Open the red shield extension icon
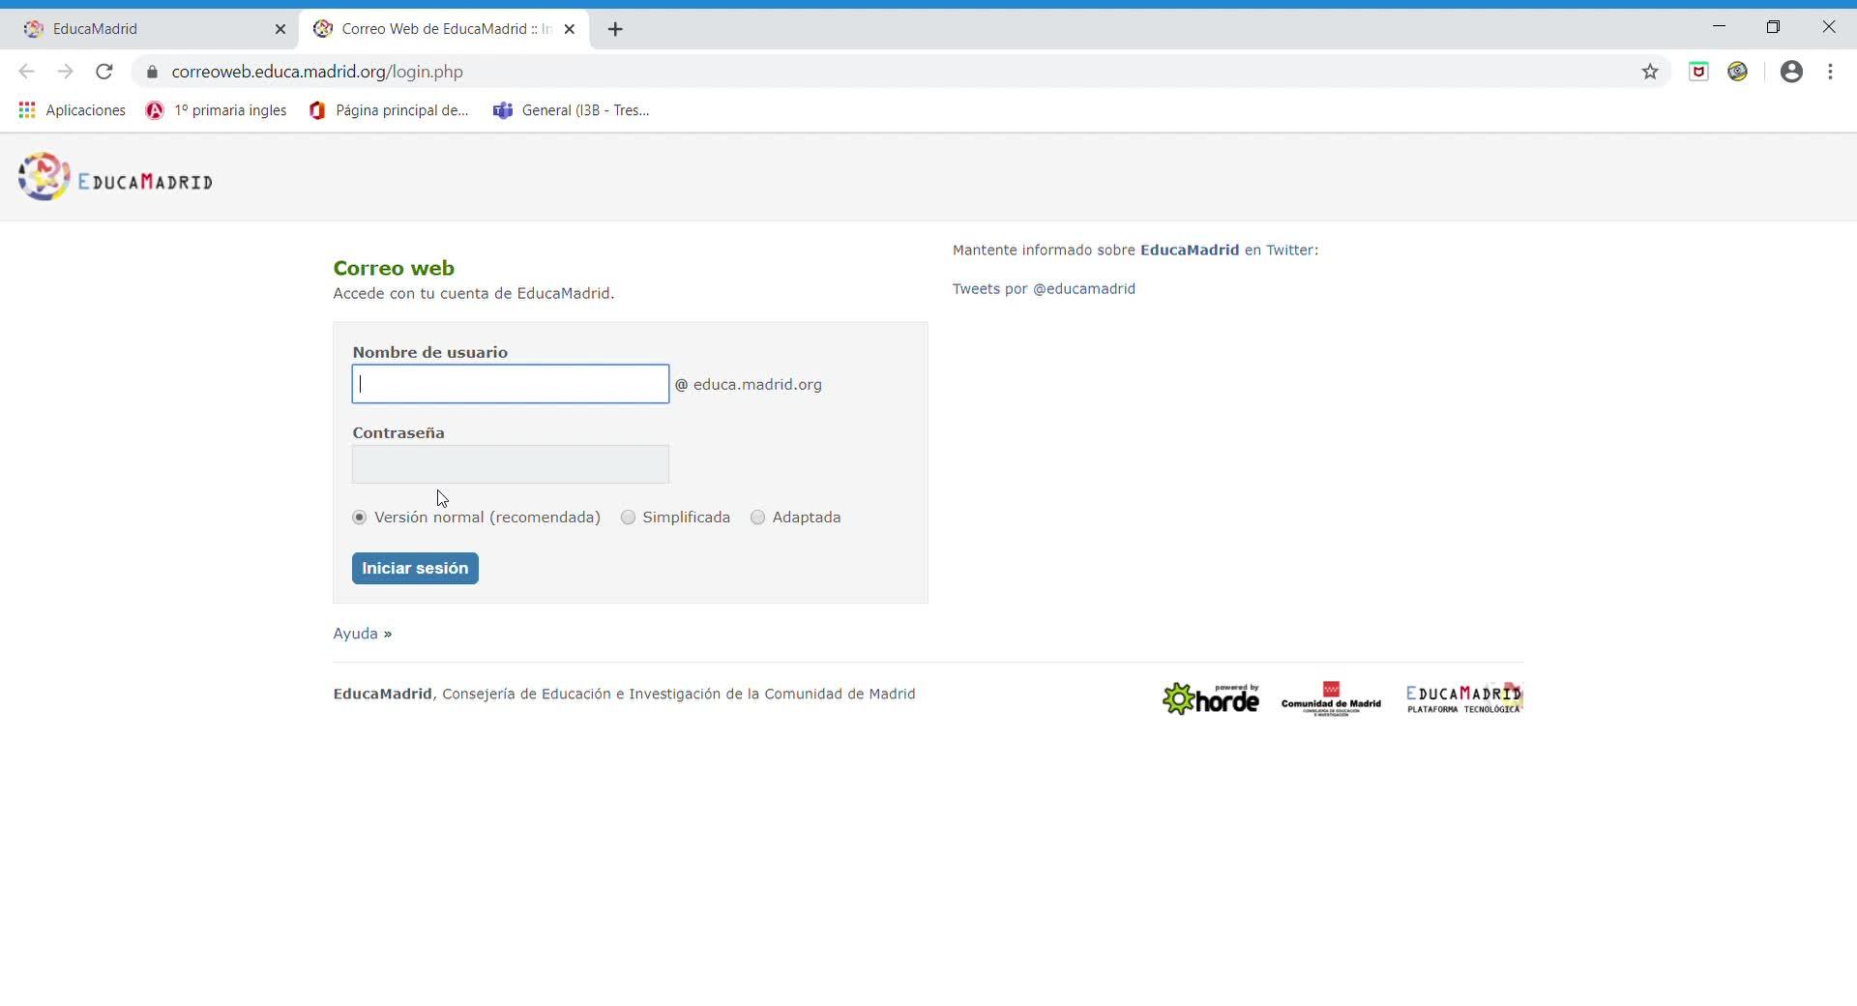The image size is (1857, 1006). click(1698, 72)
